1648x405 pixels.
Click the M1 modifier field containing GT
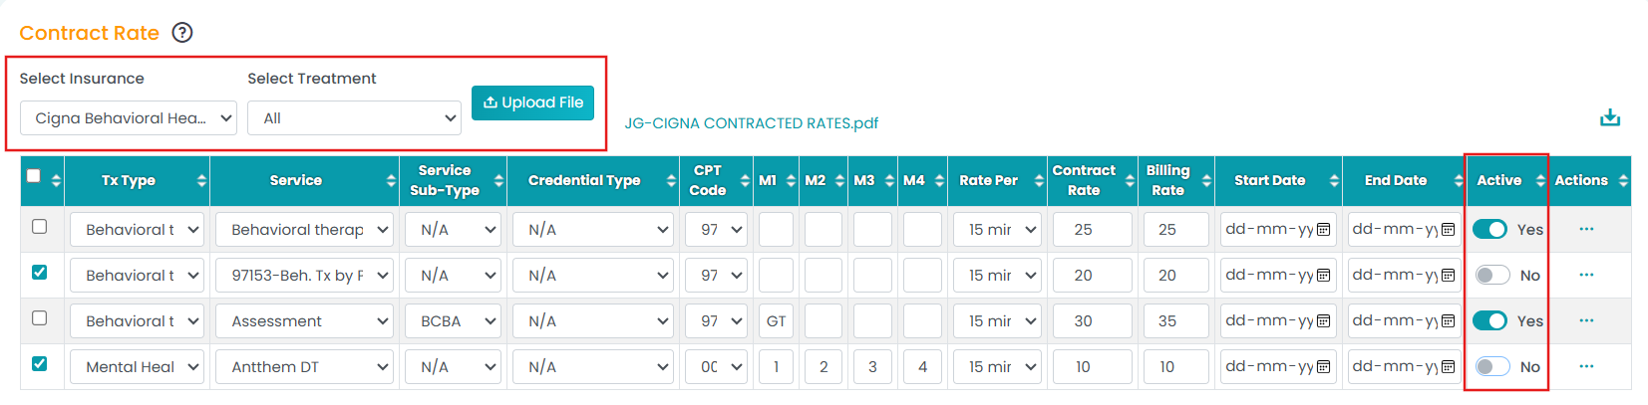point(776,321)
